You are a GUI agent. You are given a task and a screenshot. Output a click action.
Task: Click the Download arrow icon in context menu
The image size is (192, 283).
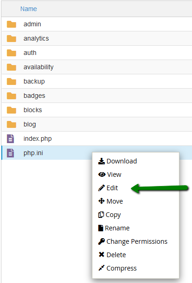(x=102, y=161)
